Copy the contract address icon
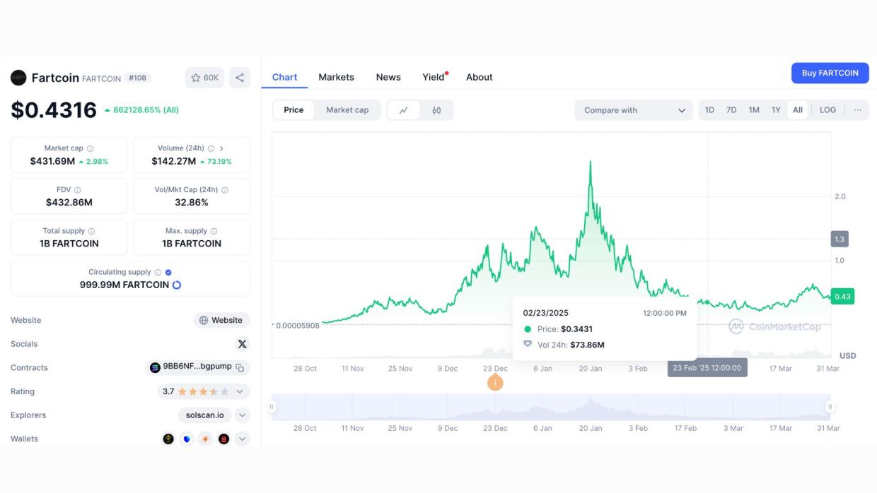 pos(240,367)
